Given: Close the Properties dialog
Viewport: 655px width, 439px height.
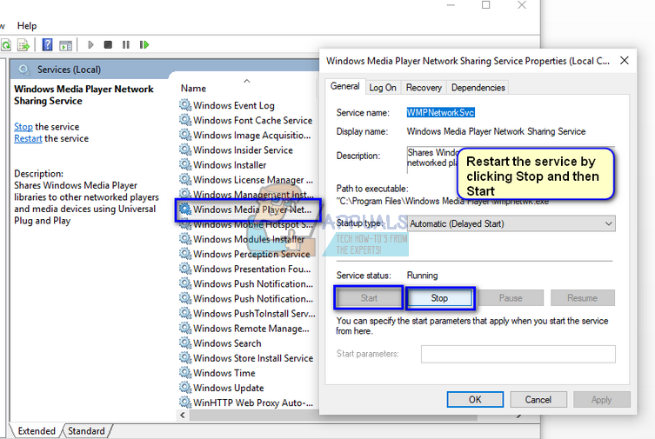Looking at the screenshot, I should (625, 61).
